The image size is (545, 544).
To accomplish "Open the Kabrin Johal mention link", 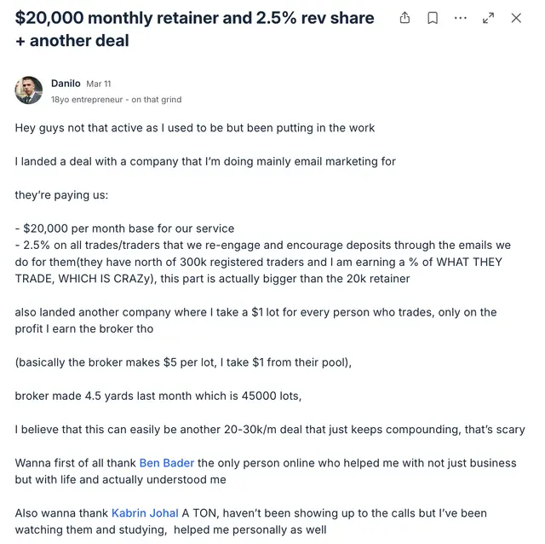I will click(x=145, y=513).
